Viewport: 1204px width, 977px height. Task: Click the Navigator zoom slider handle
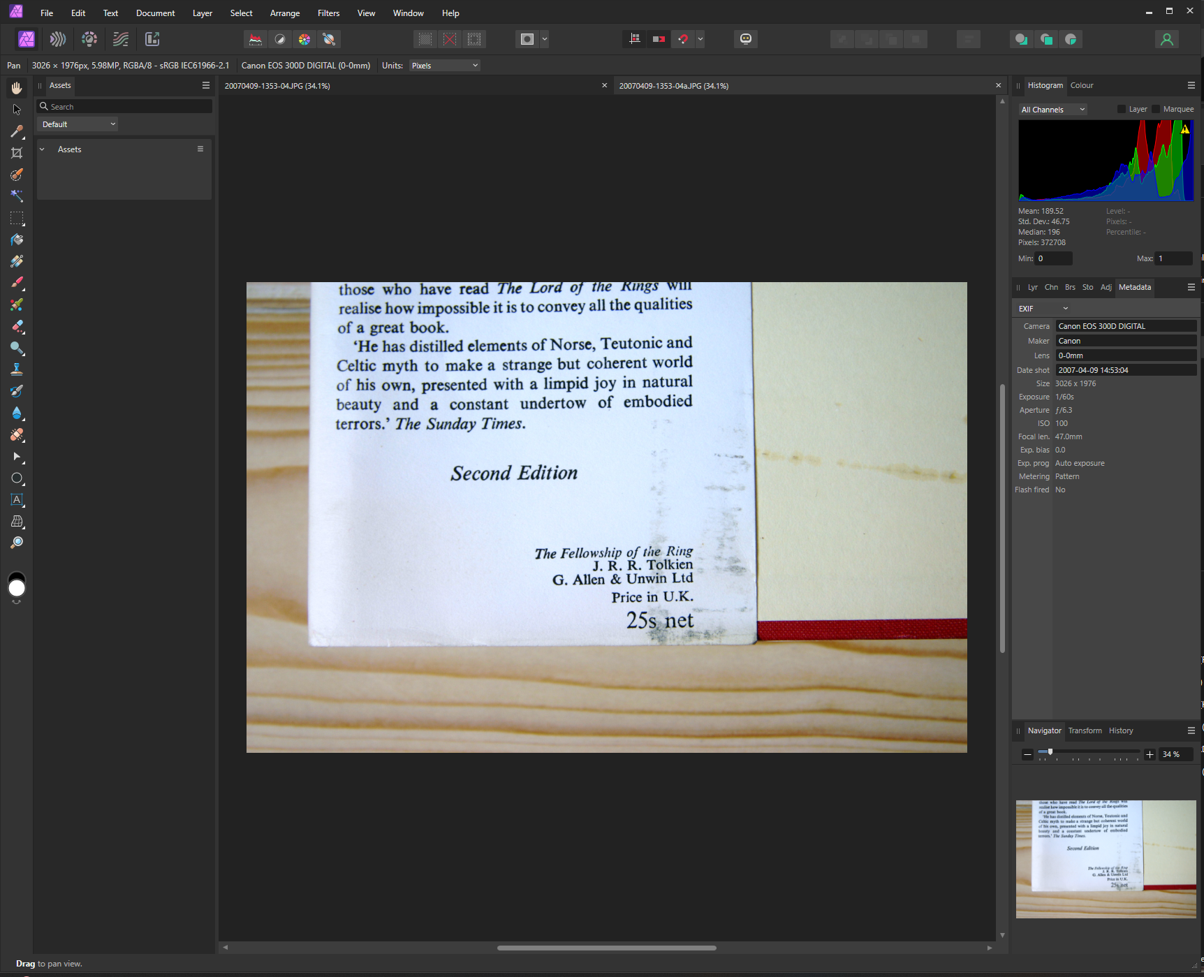[x=1050, y=751]
